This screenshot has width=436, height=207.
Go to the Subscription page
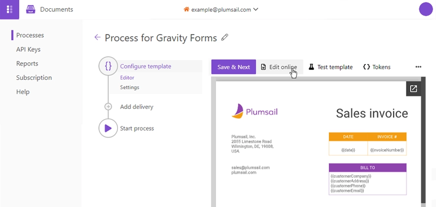point(34,78)
